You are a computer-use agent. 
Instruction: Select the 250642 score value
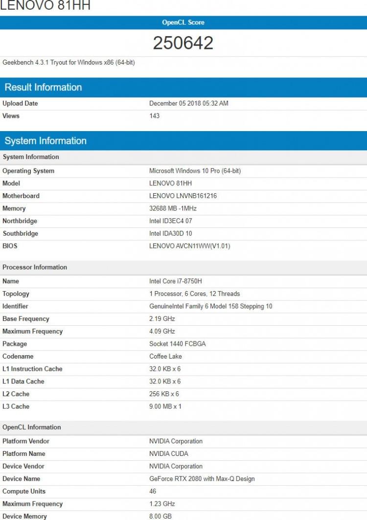[x=183, y=43]
